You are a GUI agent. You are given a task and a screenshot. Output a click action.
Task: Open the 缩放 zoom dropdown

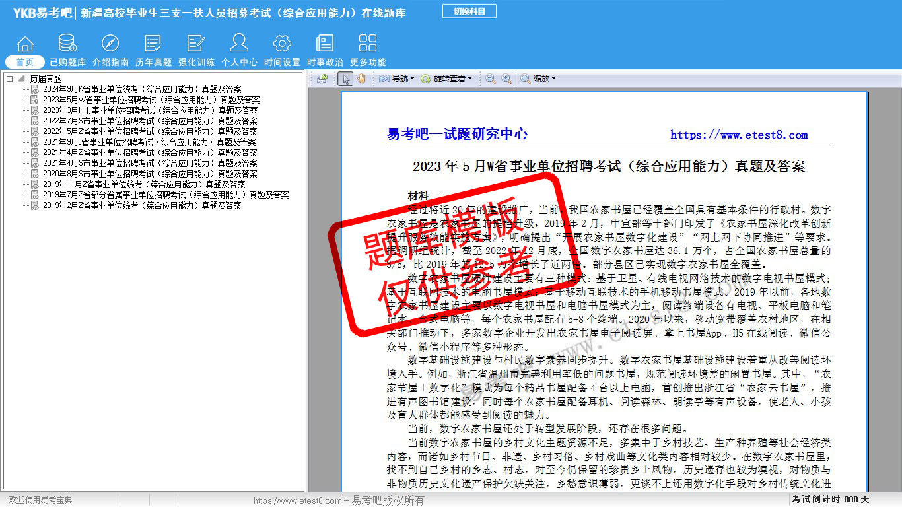[x=538, y=79]
